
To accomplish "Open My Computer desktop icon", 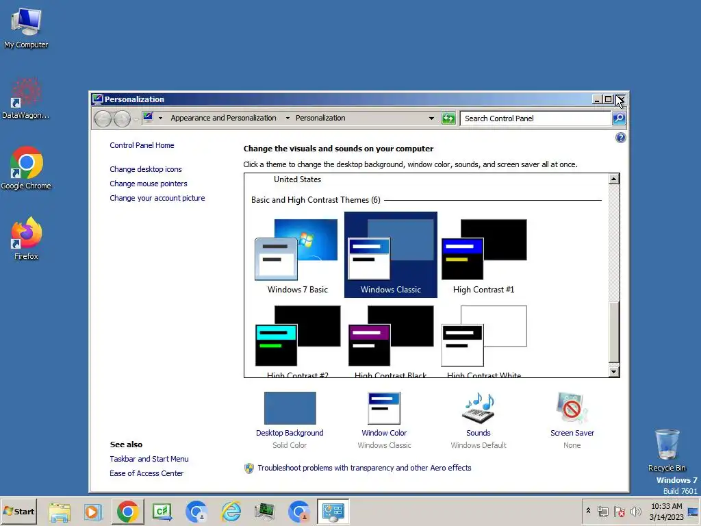I will pyautogui.click(x=26, y=27).
